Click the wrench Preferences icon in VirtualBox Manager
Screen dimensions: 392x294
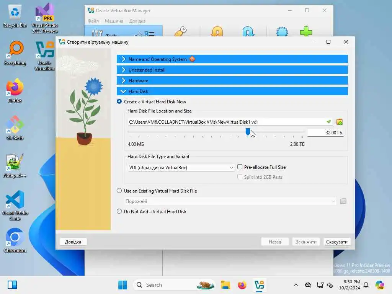(181, 32)
